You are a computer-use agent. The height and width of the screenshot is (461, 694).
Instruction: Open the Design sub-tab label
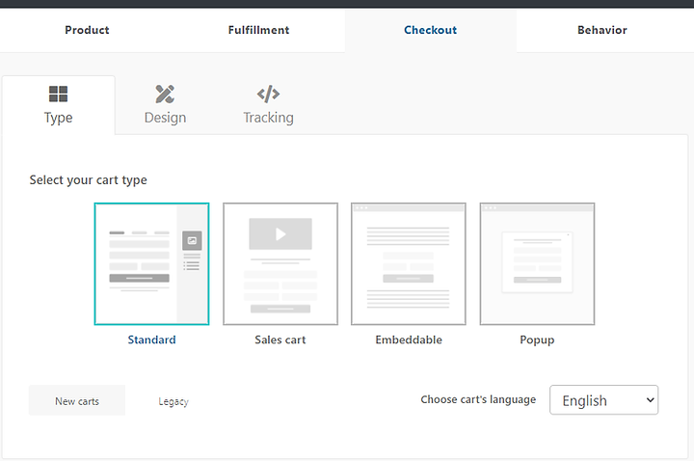[x=165, y=118]
